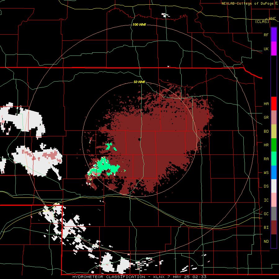Screen dimensions: 279x279
Task: Click the DS white legend swatch
Action: 274,186
